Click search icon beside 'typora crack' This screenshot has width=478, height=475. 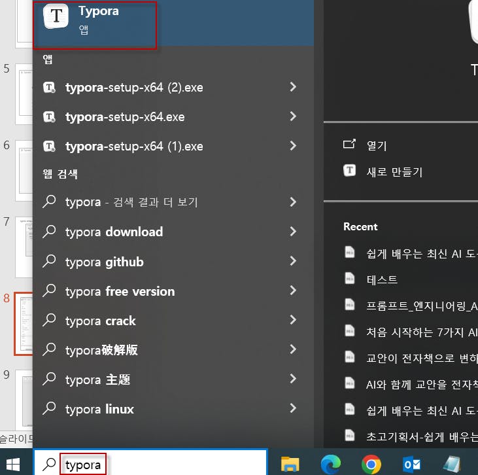(x=49, y=320)
